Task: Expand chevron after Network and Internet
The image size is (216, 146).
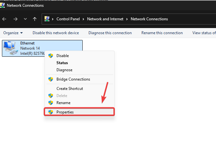Action: click(x=127, y=19)
